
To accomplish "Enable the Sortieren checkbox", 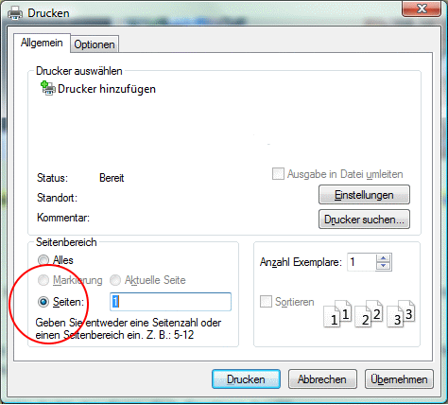I will pos(266,302).
